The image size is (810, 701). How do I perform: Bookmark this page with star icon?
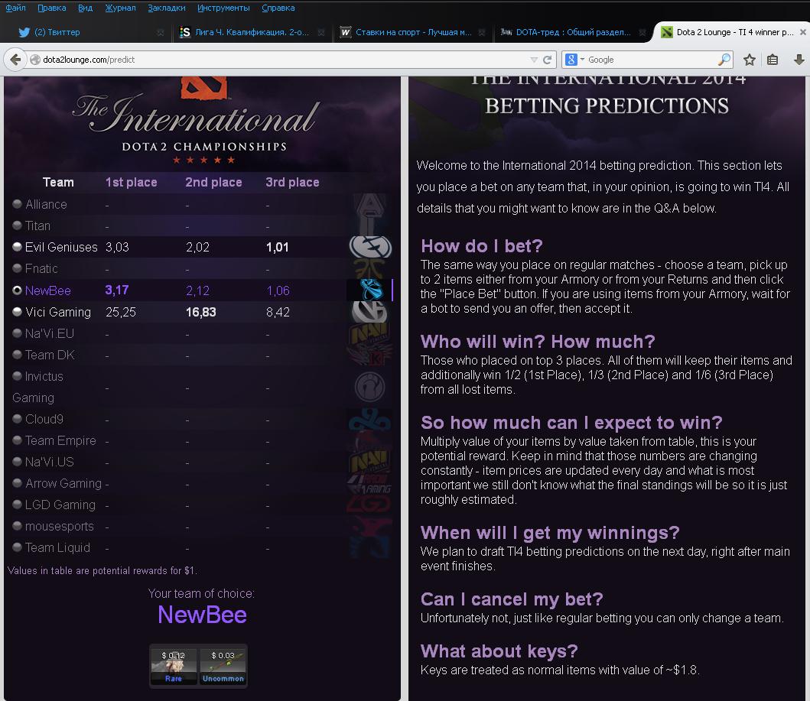click(749, 60)
